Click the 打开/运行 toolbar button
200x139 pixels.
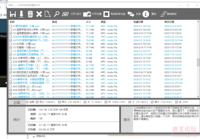pos(72,14)
